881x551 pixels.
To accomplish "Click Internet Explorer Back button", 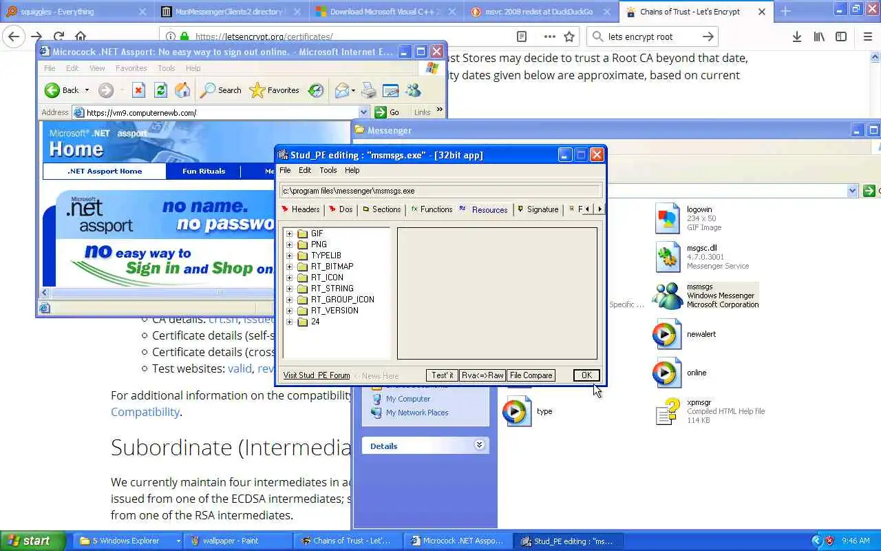I will click(62, 90).
